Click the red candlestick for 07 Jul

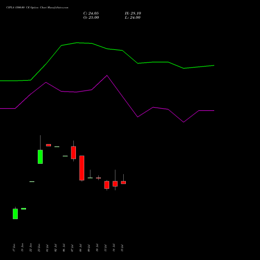coord(73,152)
